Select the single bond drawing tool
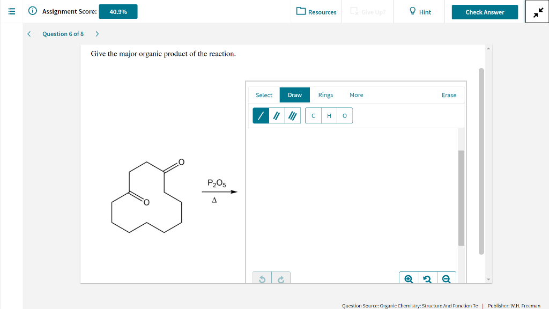The width and height of the screenshot is (549, 309). 260,115
